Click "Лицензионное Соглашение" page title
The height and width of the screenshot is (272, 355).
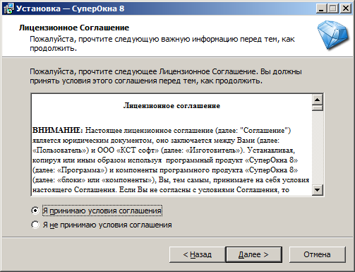click(74, 28)
